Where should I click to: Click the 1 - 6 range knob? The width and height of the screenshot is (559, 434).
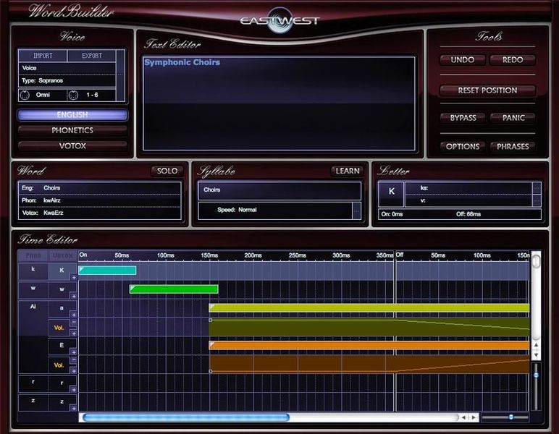pos(73,95)
